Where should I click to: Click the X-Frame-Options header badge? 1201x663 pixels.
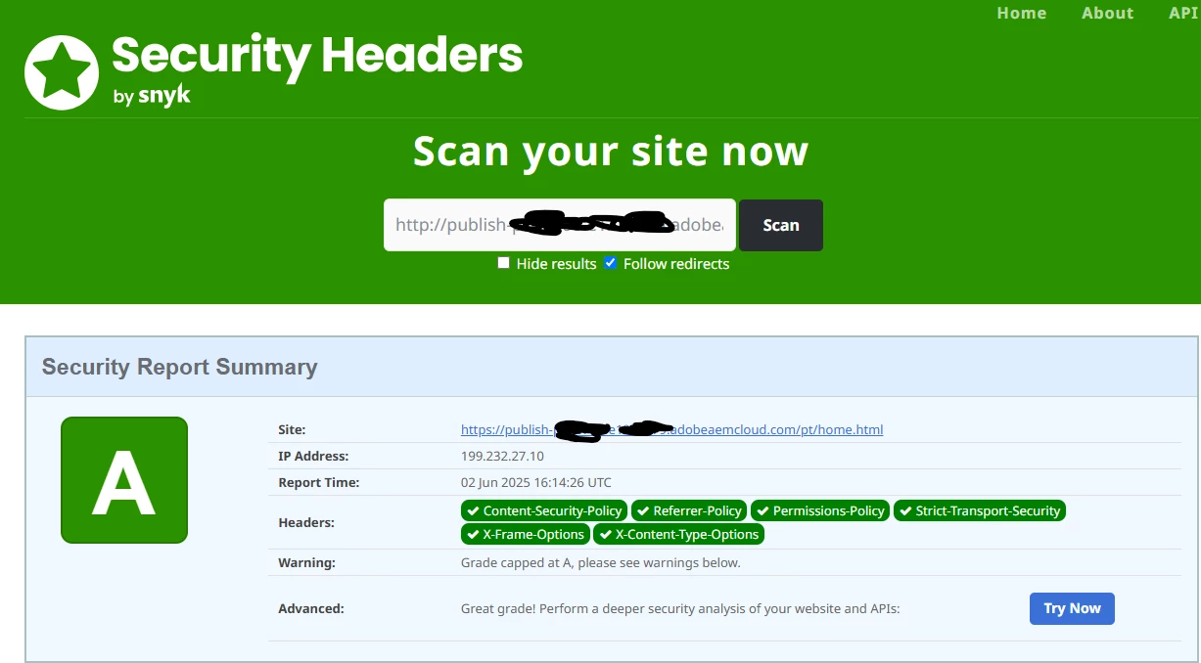(x=525, y=534)
